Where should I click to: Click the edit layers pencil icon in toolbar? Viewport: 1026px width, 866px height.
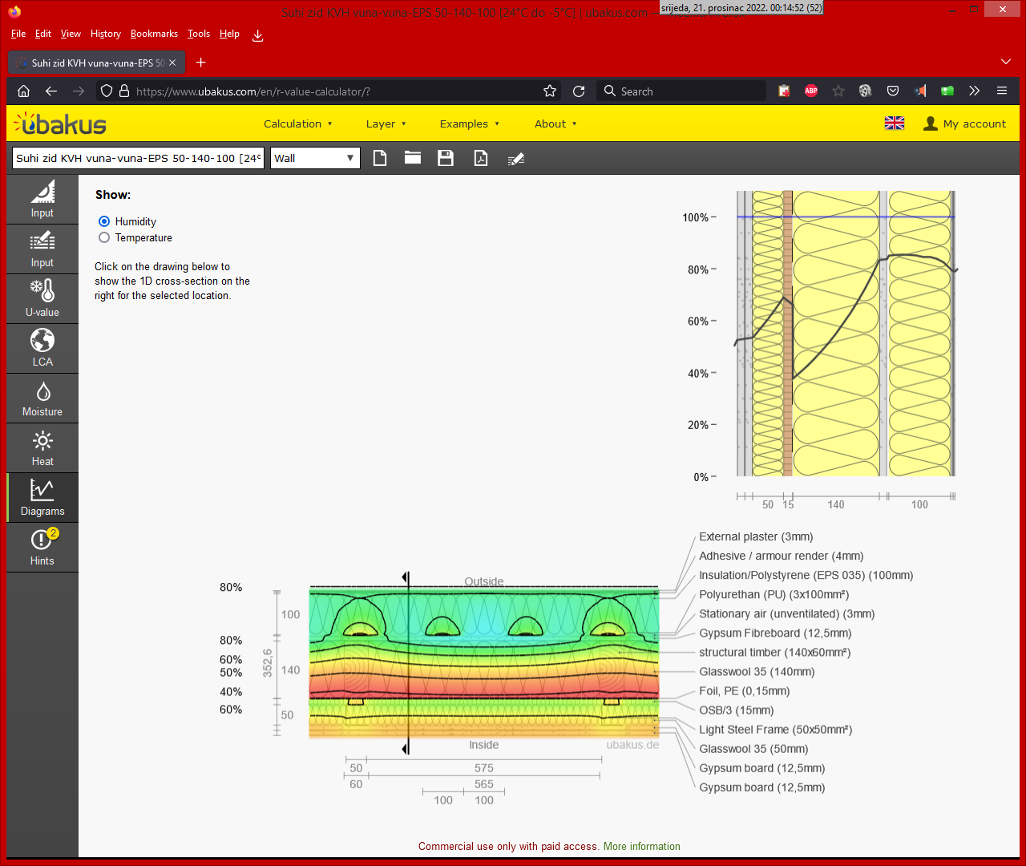[516, 159]
